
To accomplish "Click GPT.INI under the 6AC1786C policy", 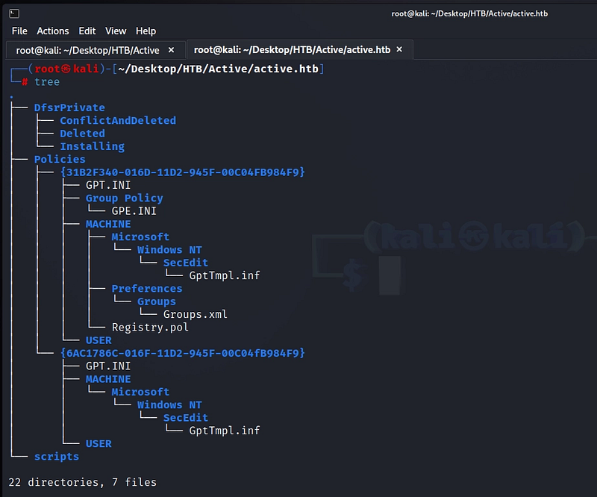I will tap(108, 366).
